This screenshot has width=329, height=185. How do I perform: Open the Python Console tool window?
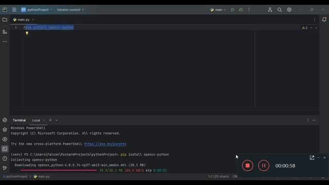tap(5, 120)
